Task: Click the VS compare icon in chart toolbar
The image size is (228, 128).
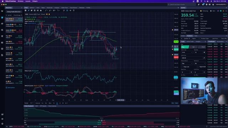Action: coord(38,10)
